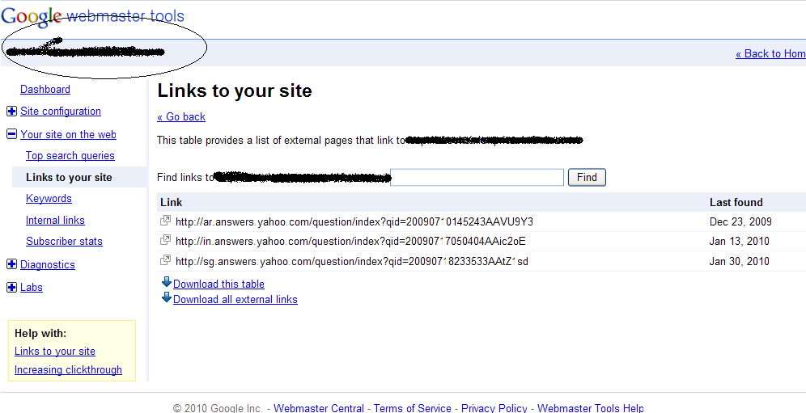Click the Find button
This screenshot has height=413, width=806.
[x=587, y=177]
